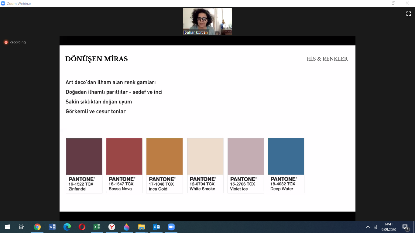Click the 15-2706 TCX Pantone code
415x233 pixels.
[x=242, y=184]
